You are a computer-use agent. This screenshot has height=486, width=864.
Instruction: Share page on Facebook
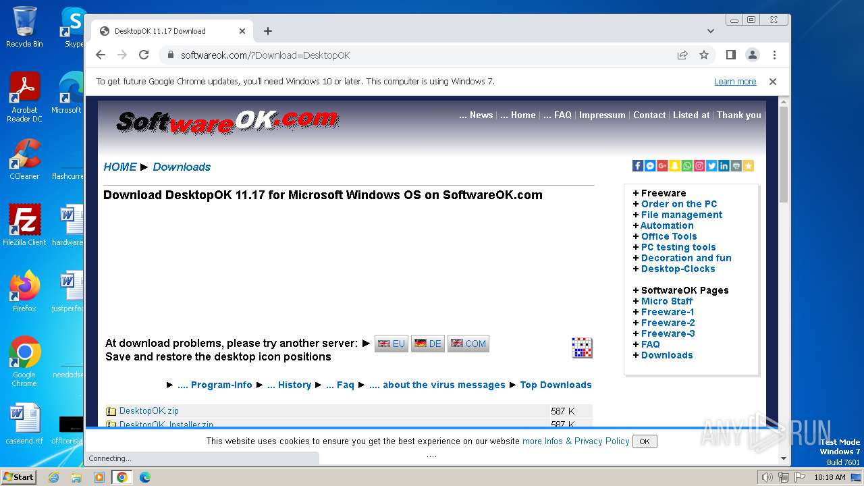[x=638, y=166]
